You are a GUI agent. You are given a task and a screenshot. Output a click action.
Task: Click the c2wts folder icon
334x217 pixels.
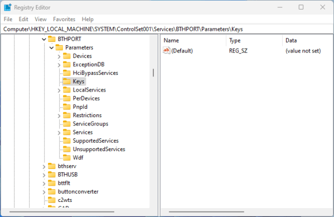(x=52, y=200)
